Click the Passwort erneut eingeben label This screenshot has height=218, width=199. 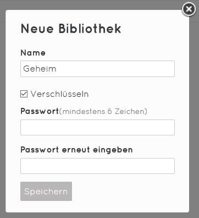pyautogui.click(x=76, y=150)
